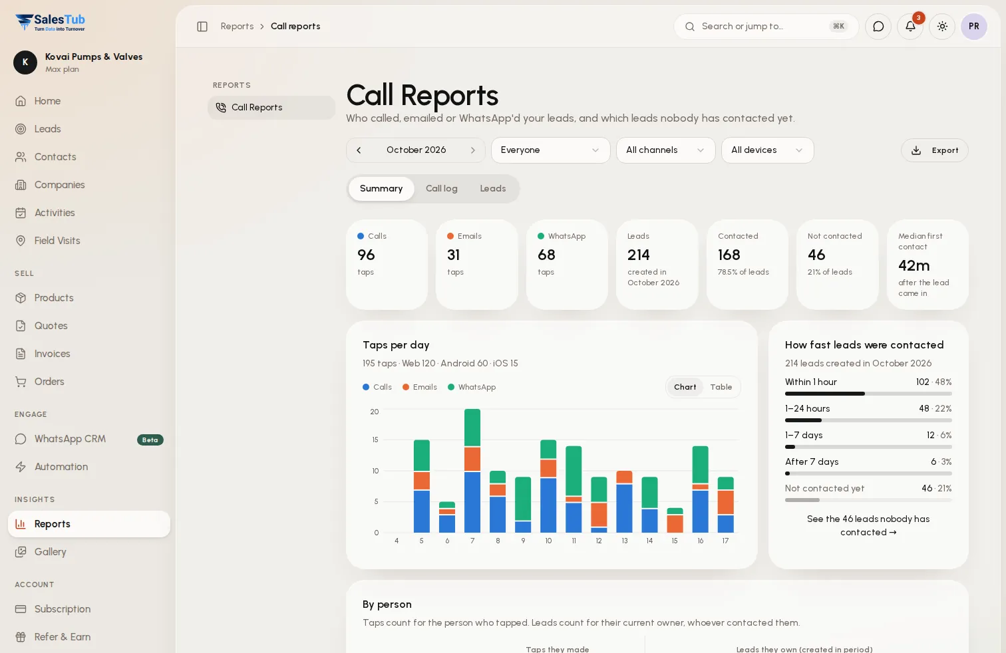Click the Field Visits pin icon
Image resolution: width=1006 pixels, height=653 pixels.
pos(21,241)
